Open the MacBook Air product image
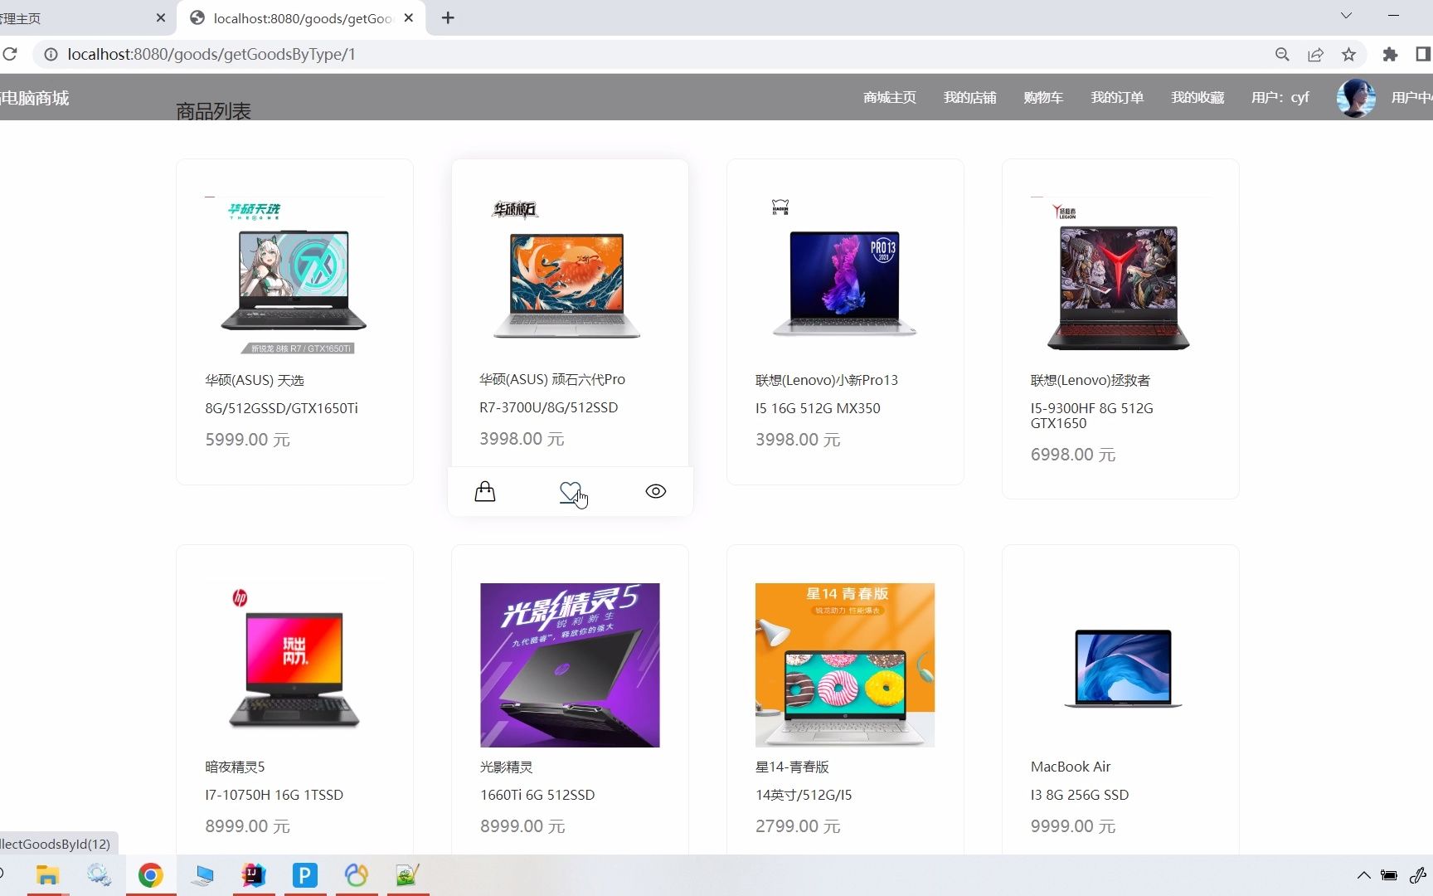 (x=1120, y=664)
